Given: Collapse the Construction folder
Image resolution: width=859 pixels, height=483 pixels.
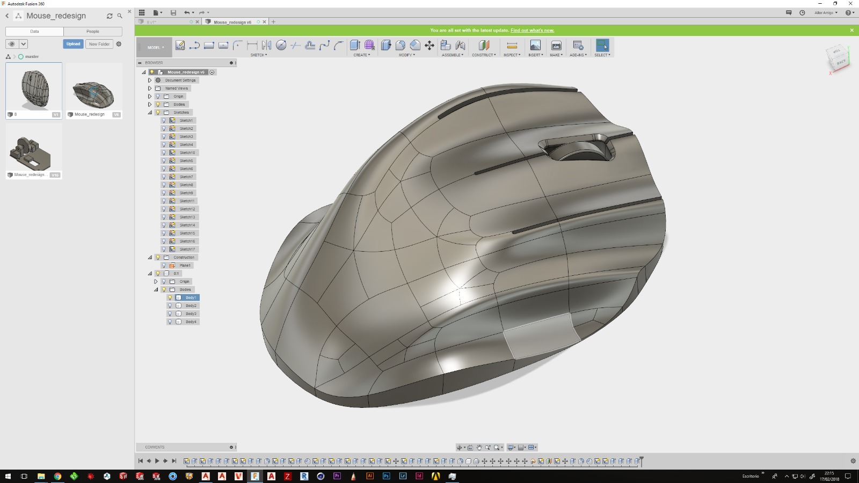Looking at the screenshot, I should [x=150, y=258].
